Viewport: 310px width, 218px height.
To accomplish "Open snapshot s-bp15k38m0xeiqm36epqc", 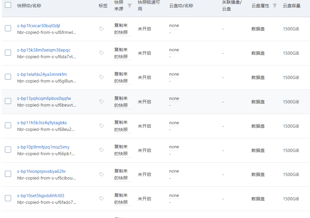I will tap(44, 50).
